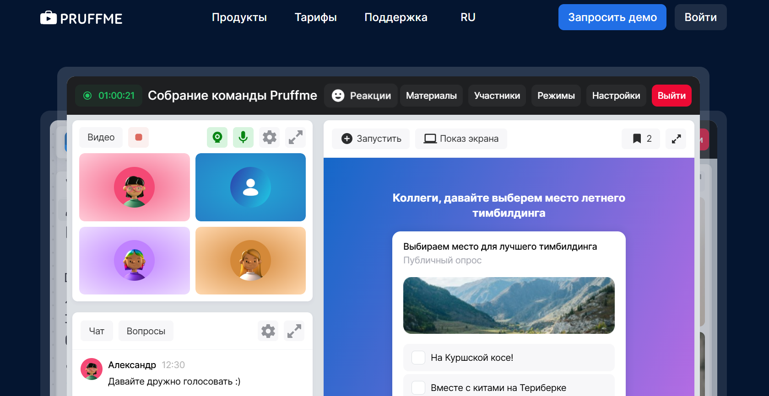769x396 pixels.
Task: Click Александр's avatar in chat
Action: click(x=92, y=369)
